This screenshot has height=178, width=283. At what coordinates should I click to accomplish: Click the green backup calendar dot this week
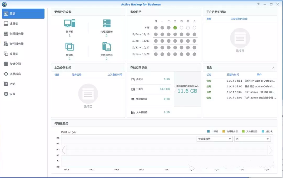click(x=175, y=28)
